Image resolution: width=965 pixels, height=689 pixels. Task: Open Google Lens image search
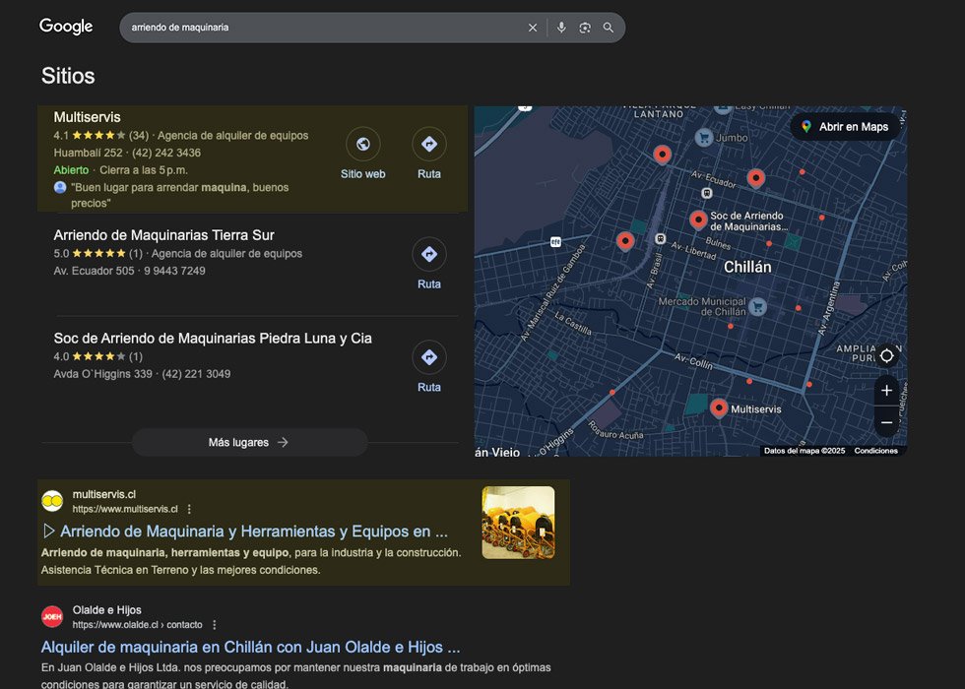[x=585, y=28]
